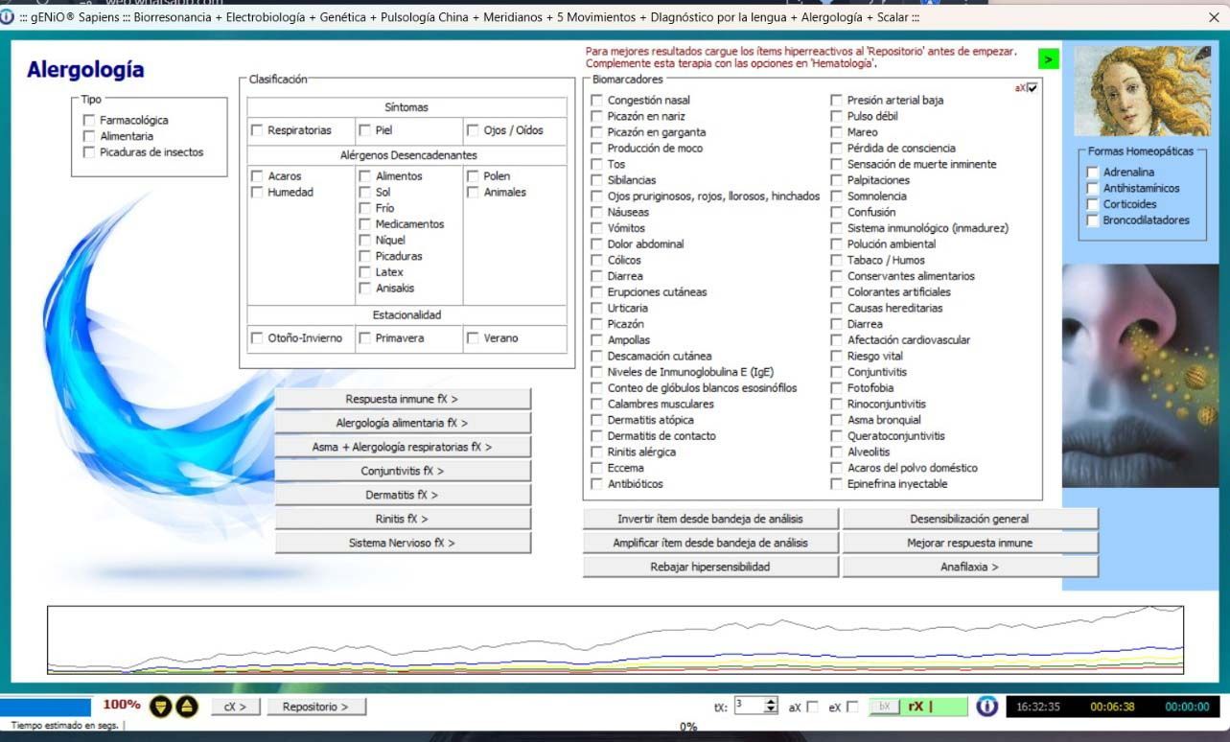Click the blue progress bar at bottom left

[46, 706]
